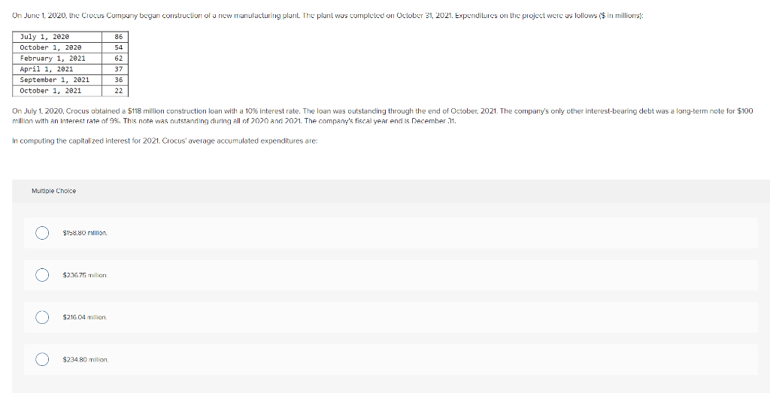The width and height of the screenshot is (770, 393).
Task: Click the "$158.80 million." answer text
Action: coord(85,232)
